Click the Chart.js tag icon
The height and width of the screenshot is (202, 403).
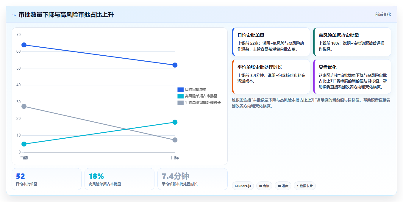236,186
